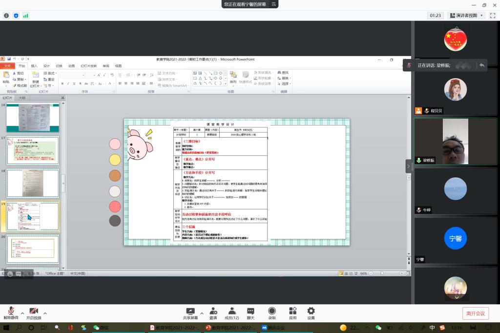This screenshot has width=500, height=333.
Task: Open meeting 设置 settings
Action: [311, 313]
